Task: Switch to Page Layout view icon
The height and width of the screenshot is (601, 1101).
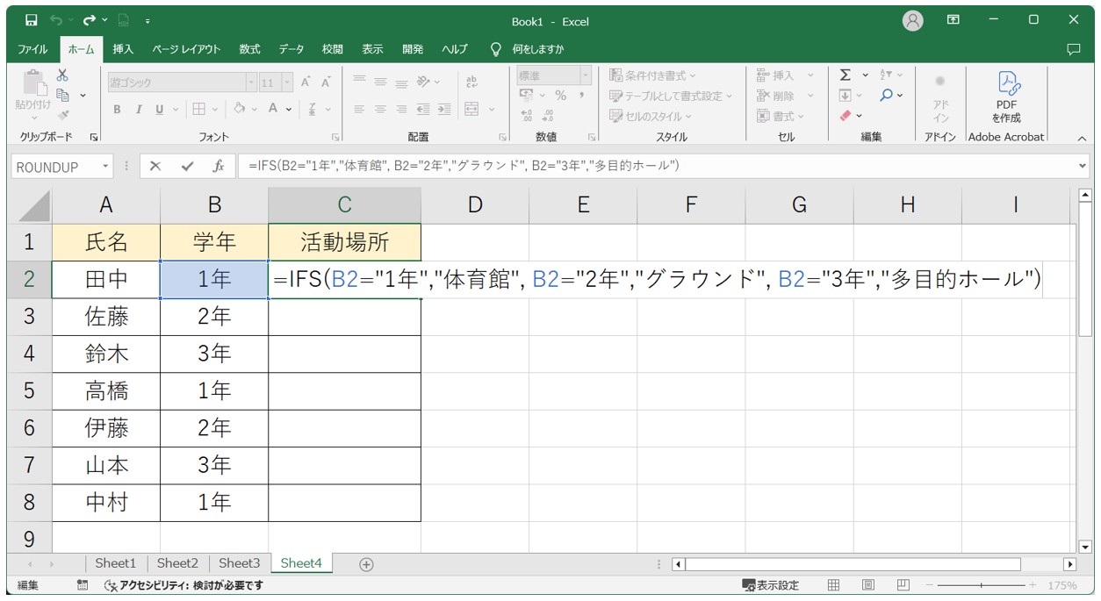Action: pyautogui.click(x=868, y=585)
